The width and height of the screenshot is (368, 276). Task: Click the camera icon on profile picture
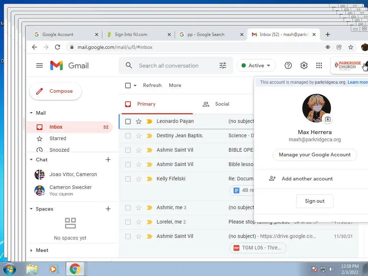[x=328, y=119]
